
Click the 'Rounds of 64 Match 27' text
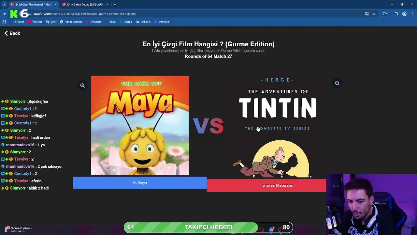(208, 56)
